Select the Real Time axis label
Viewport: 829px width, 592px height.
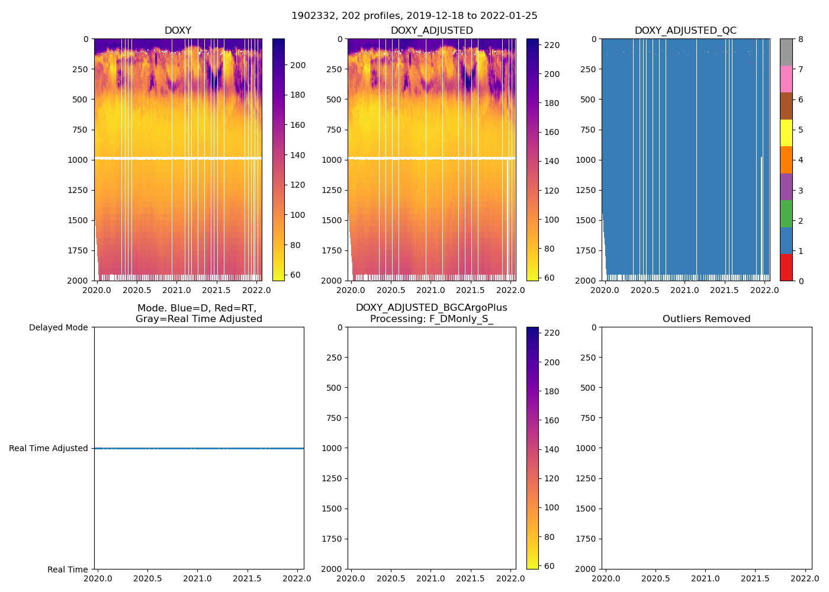pos(68,570)
